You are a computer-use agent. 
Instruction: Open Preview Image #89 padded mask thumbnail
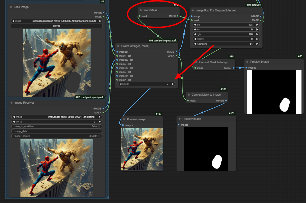tap(274, 92)
